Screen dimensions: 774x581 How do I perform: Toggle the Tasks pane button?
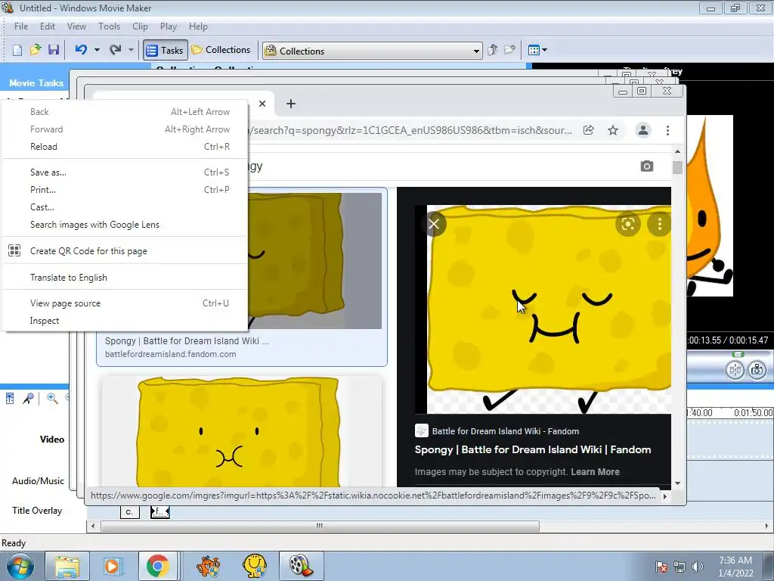coord(166,50)
